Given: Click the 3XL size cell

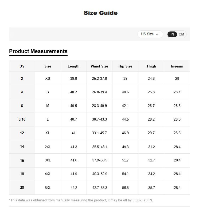Looking at the screenshot, I should 48,160.
